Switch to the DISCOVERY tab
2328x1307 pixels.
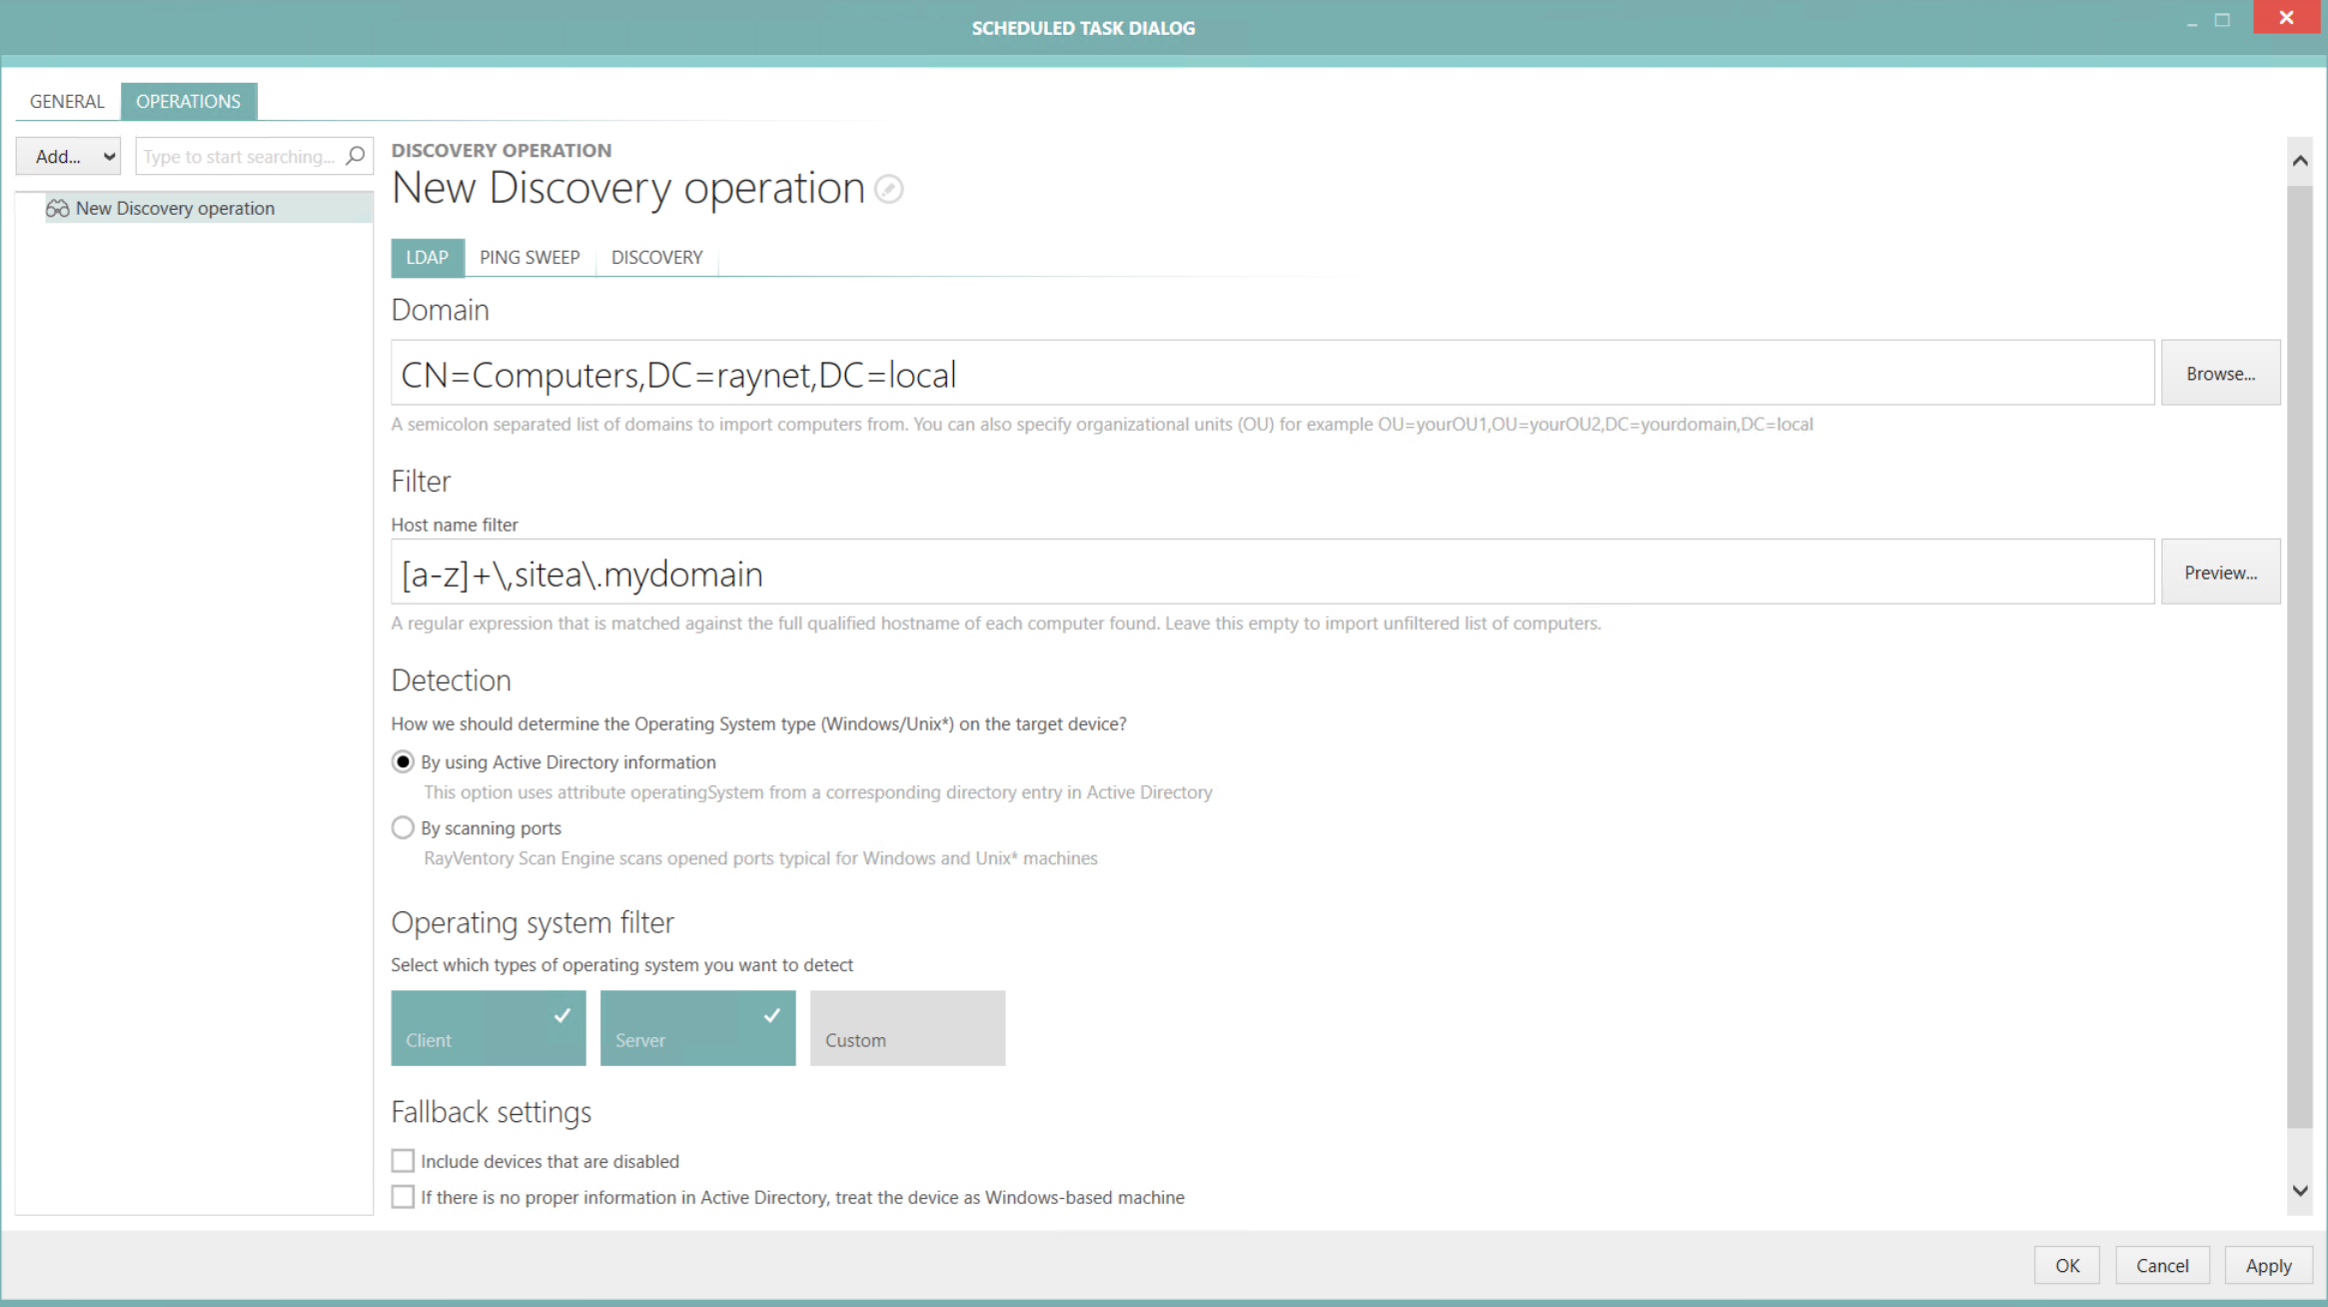pyautogui.click(x=655, y=257)
